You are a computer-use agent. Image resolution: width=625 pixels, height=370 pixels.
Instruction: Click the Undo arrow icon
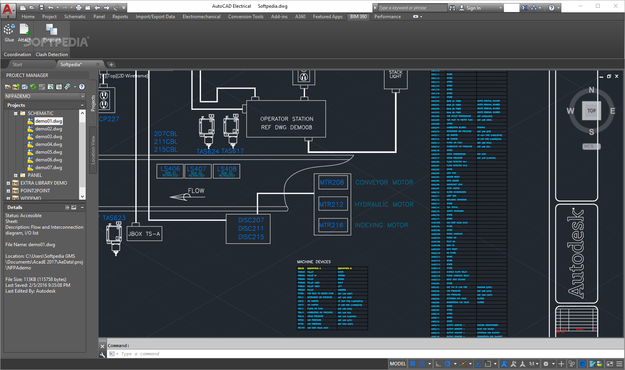[51, 8]
